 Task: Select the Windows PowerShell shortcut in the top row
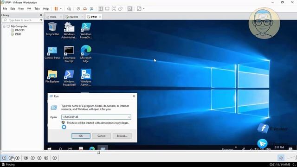click(86, 30)
